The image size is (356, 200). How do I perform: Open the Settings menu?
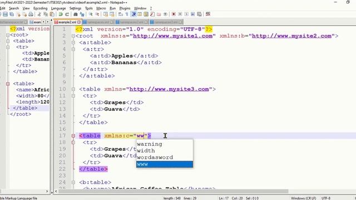click(x=75, y=8)
